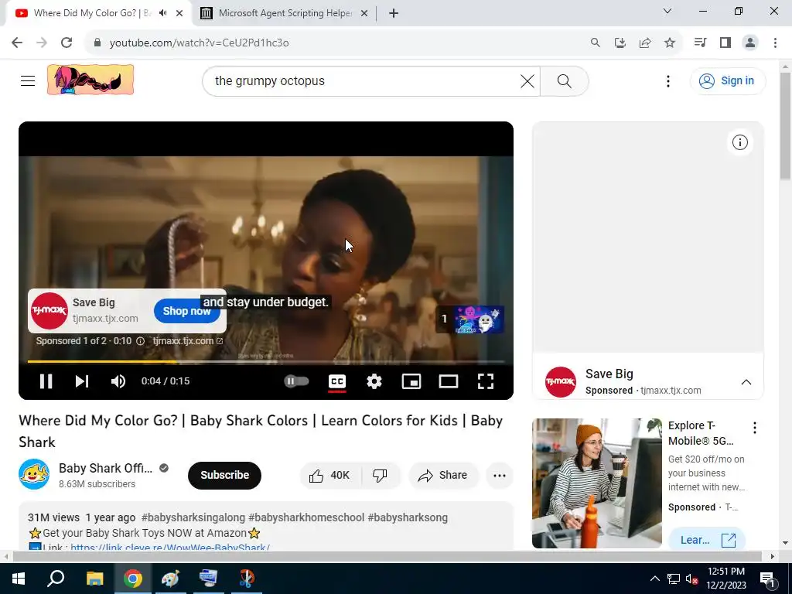
Task: Mute tab via speaker icon
Action: coord(162,13)
